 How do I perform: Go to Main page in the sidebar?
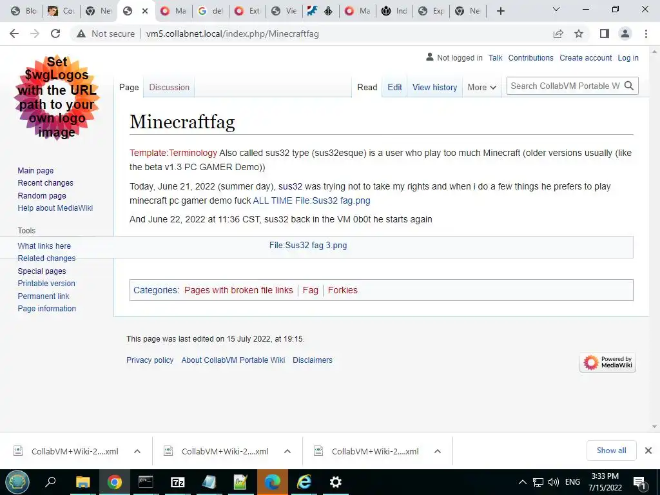tap(36, 170)
